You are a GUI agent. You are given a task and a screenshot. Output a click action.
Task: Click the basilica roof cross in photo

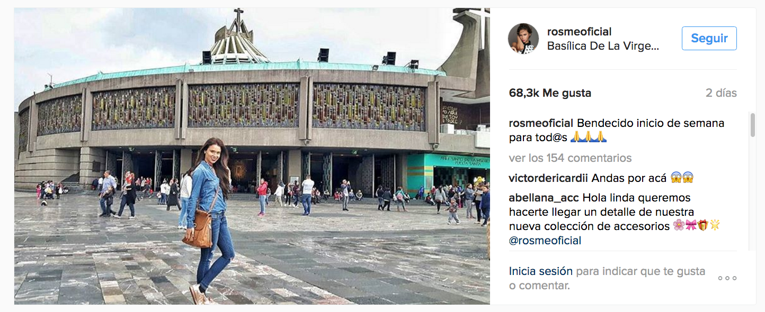[x=239, y=19]
